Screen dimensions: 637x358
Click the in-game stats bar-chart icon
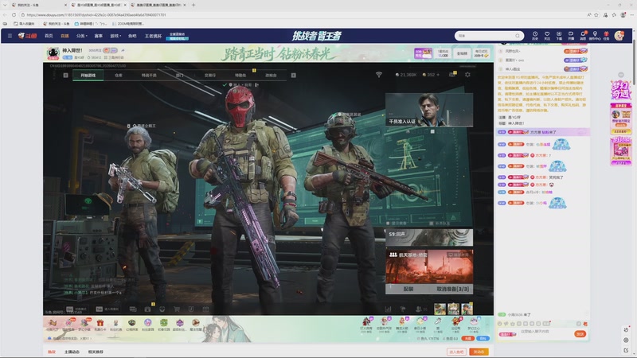pyautogui.click(x=388, y=309)
